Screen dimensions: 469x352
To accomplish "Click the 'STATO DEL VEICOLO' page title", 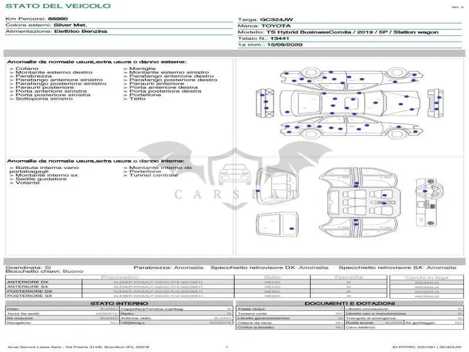I will [58, 6].
